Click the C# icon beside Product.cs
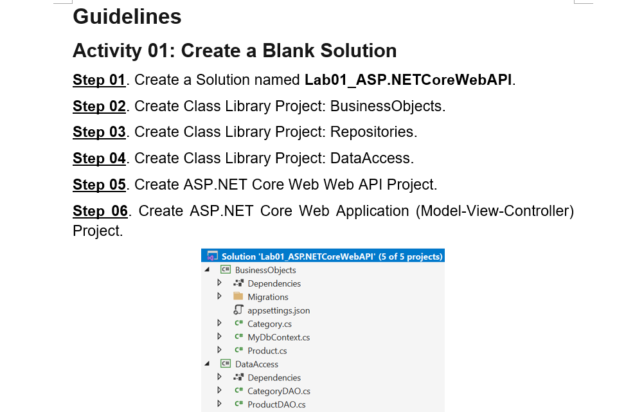 (238, 350)
